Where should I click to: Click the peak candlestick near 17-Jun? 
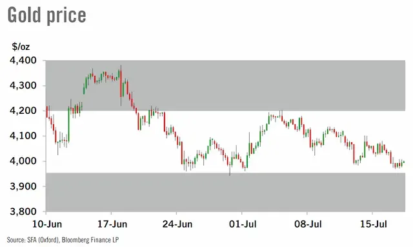pos(121,85)
